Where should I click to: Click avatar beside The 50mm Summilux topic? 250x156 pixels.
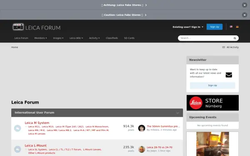[142, 128]
